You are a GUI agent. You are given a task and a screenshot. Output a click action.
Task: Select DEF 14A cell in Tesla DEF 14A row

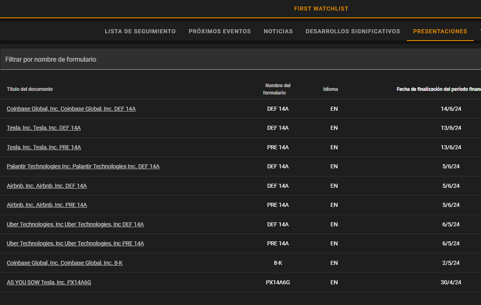click(x=278, y=128)
